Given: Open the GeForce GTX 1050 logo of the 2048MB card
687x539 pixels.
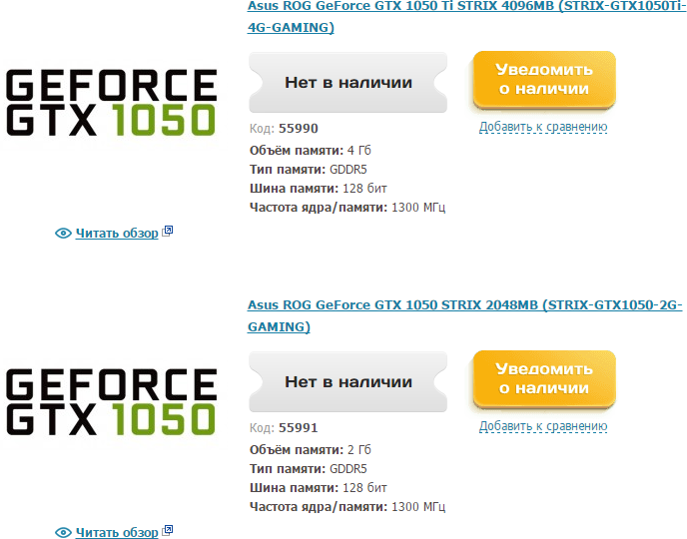Looking at the screenshot, I should click(112, 401).
